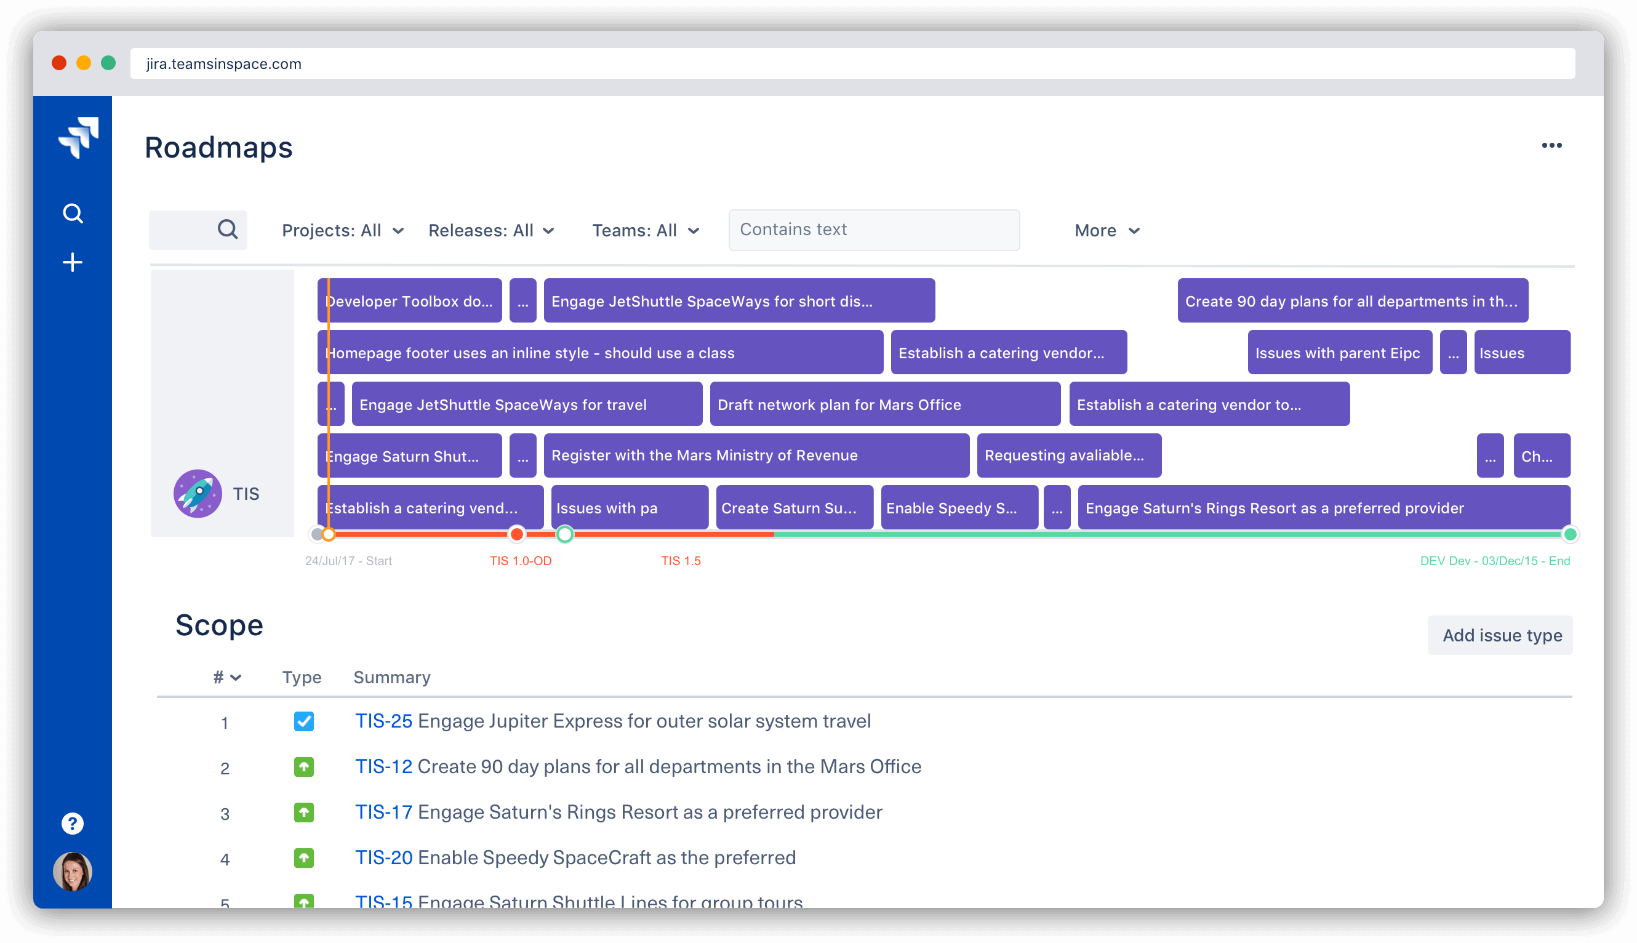Expand the Teams All dropdown filter

point(646,230)
